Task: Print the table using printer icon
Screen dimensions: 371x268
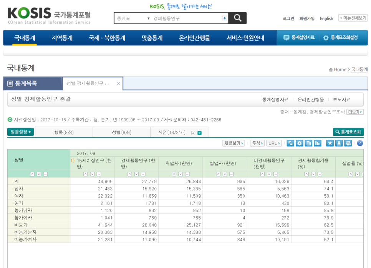Action: point(348,143)
